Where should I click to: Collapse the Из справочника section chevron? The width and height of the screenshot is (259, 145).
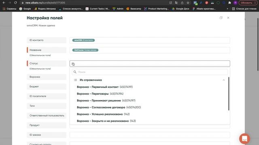click(224, 80)
